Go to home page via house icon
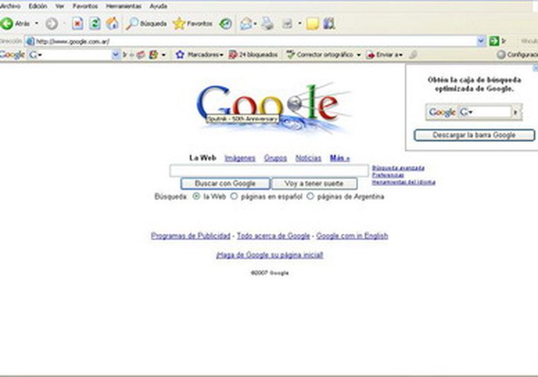The width and height of the screenshot is (538, 377). click(112, 23)
